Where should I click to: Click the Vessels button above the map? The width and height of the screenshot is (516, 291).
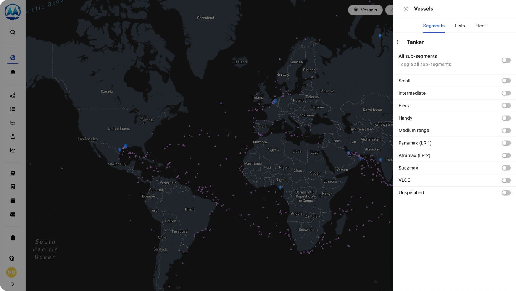click(x=365, y=10)
